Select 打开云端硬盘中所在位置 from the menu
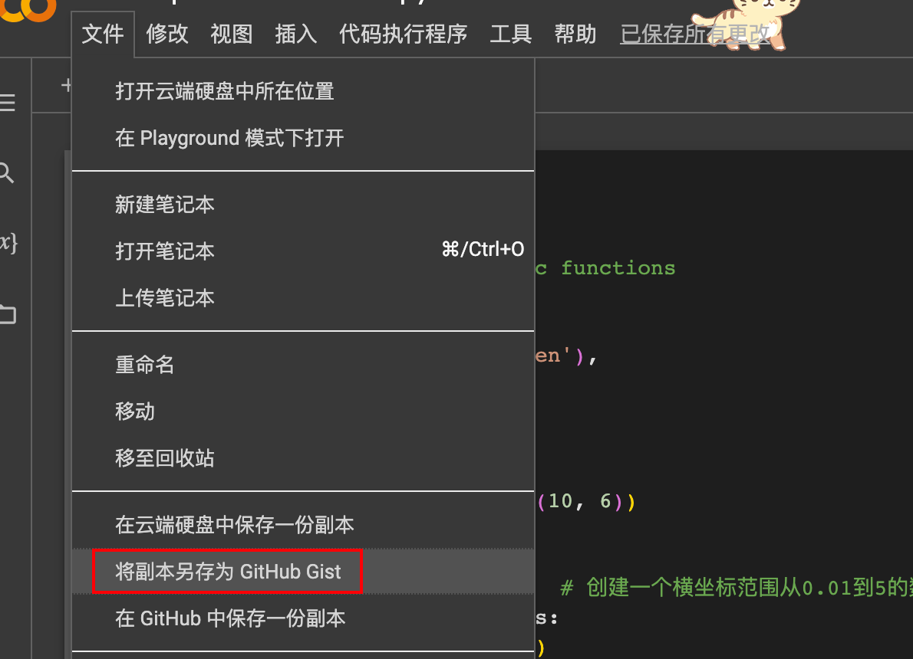This screenshot has width=913, height=659. (x=225, y=91)
